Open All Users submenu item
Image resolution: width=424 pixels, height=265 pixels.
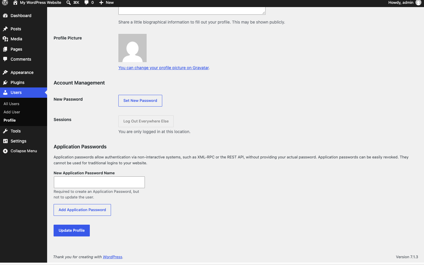click(x=11, y=104)
